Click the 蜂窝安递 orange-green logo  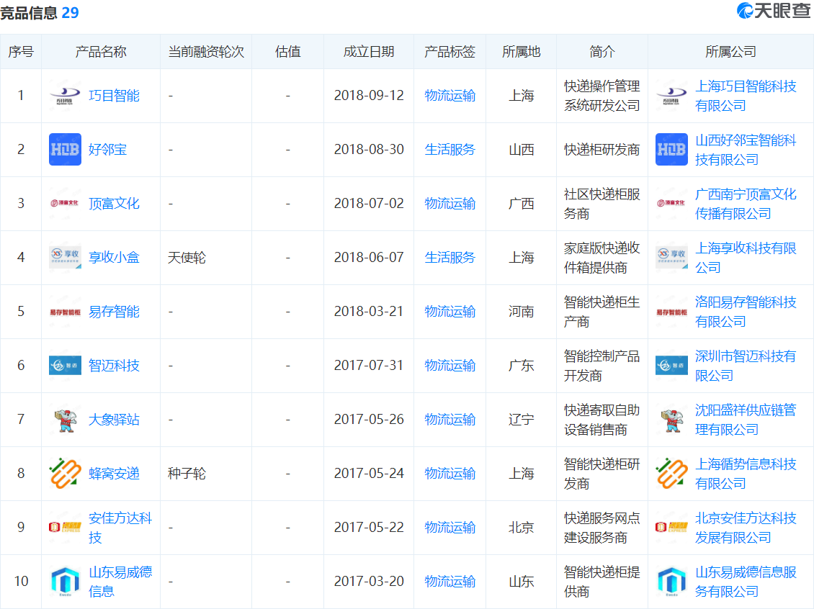(65, 474)
